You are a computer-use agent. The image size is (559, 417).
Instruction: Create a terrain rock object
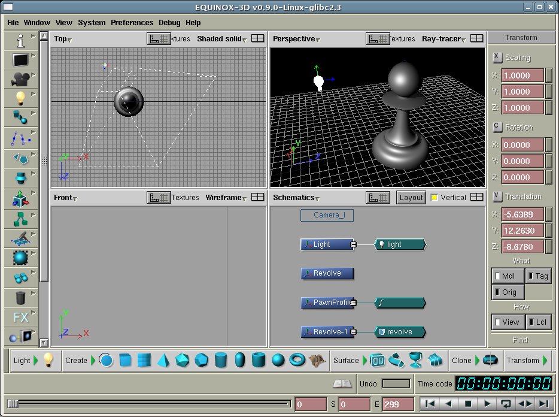pyautogui.click(x=317, y=360)
